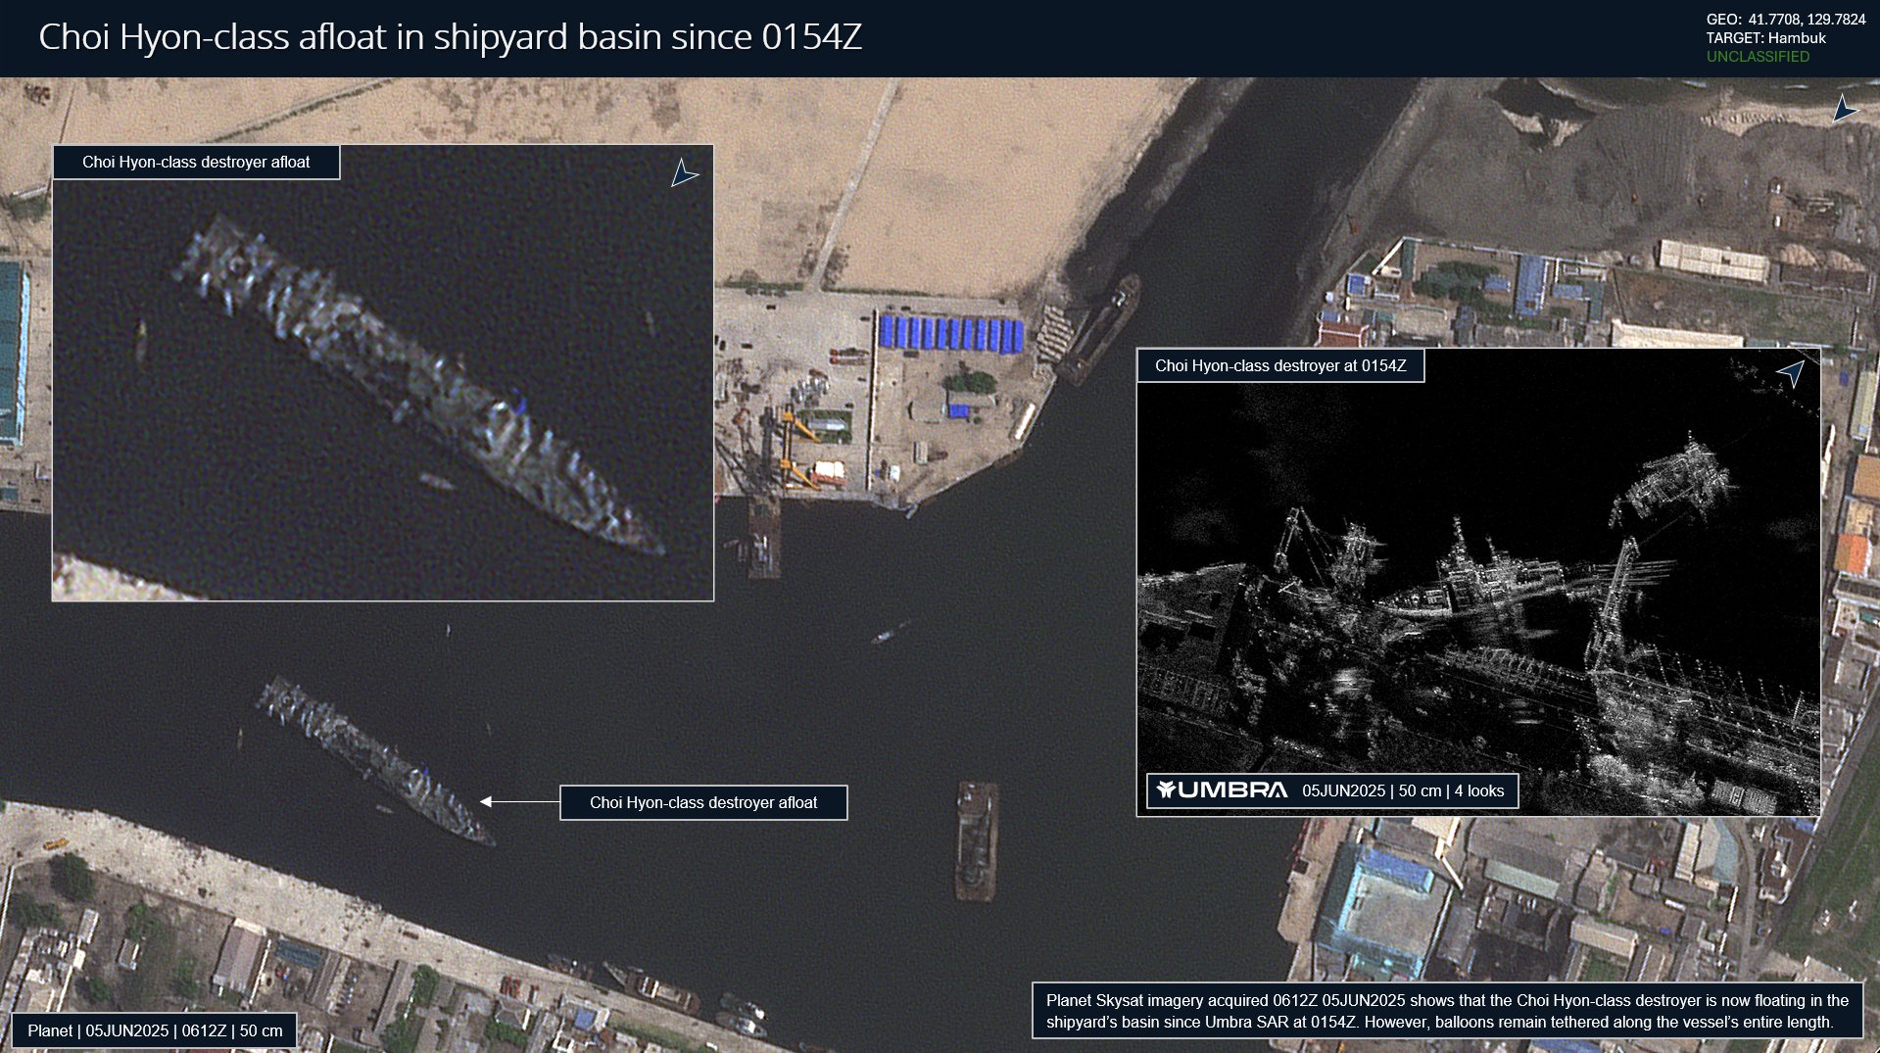Click the north arrow in the optical inset
Viewport: 1880px width, 1053px height.
pos(684,173)
